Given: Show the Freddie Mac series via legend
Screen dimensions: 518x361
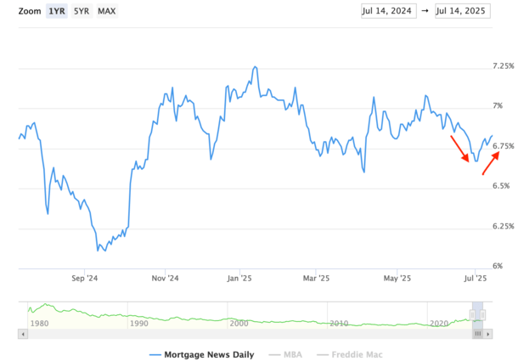Looking at the screenshot, I should coord(350,355).
